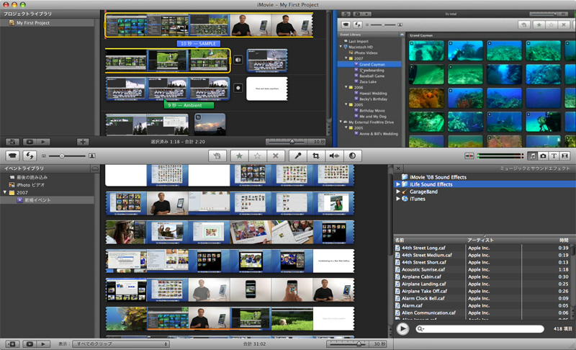576x350 pixels.
Task: Expand the iTunes library
Action: tap(398, 199)
